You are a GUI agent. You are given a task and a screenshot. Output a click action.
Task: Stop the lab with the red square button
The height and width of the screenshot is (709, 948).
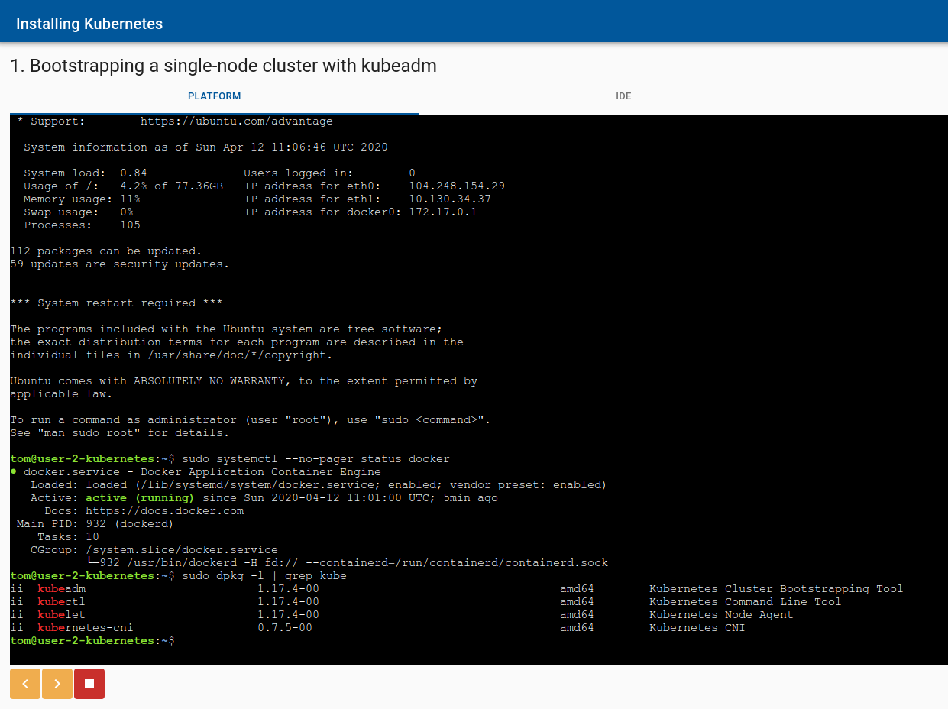pos(89,684)
